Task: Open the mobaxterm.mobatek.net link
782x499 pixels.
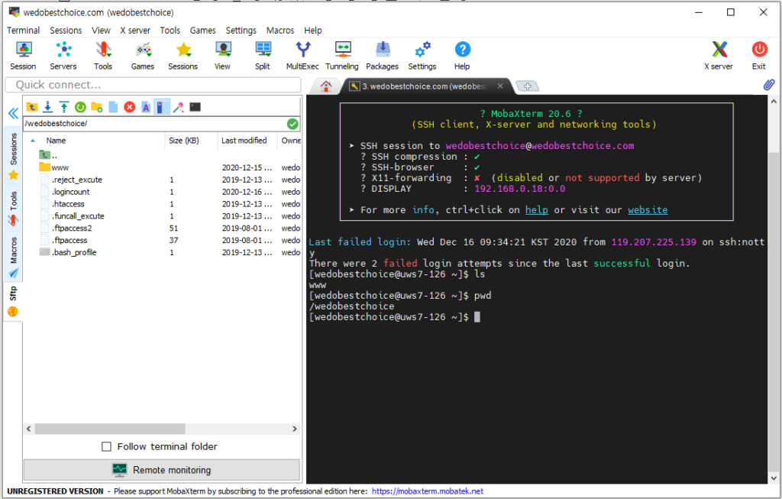Action: 427,491
